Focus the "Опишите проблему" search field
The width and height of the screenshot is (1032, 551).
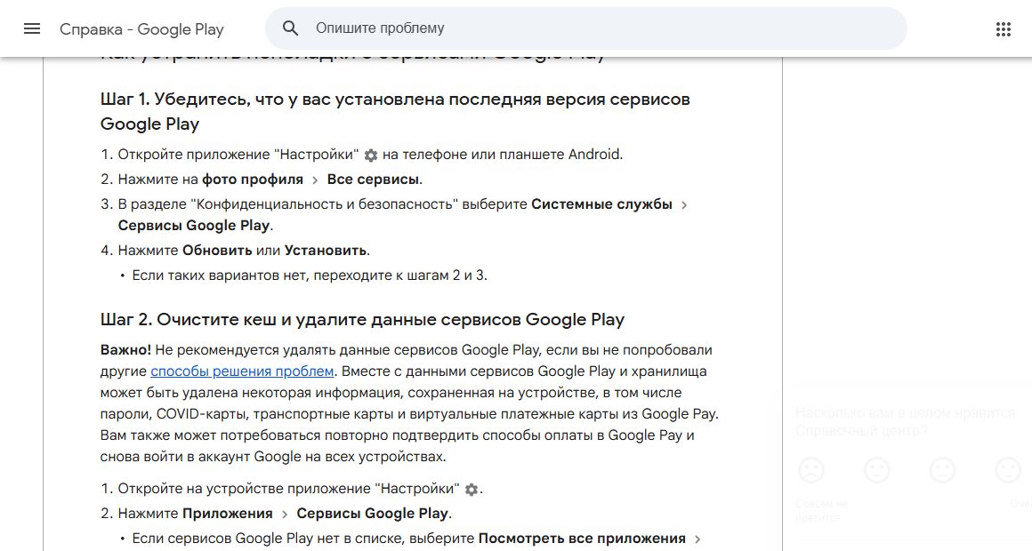tap(585, 28)
